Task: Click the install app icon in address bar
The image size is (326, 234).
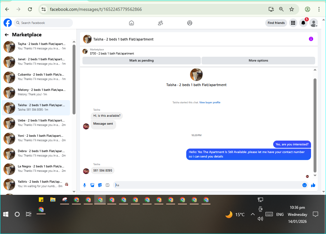Action: (271, 9)
